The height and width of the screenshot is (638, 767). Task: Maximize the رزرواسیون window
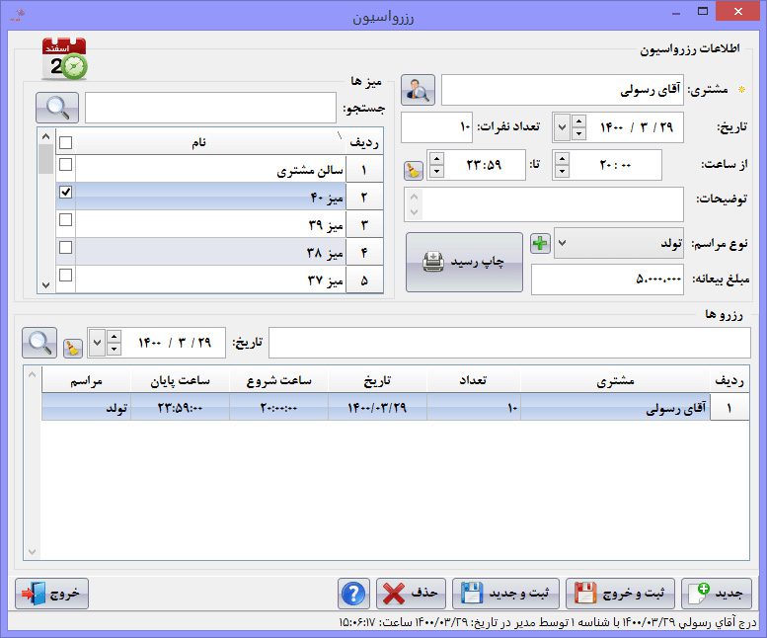tap(703, 12)
